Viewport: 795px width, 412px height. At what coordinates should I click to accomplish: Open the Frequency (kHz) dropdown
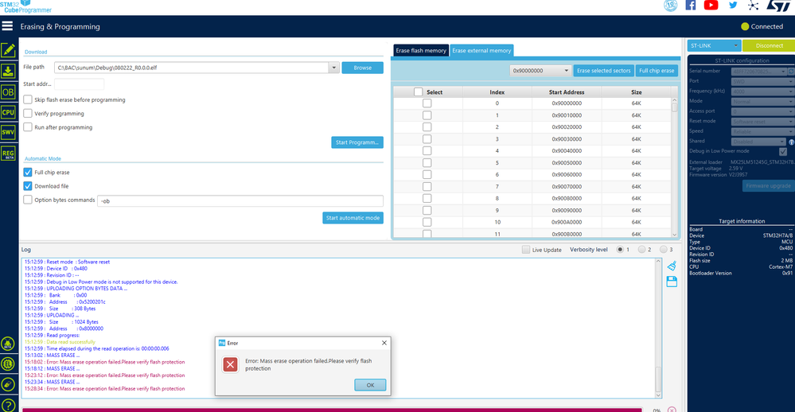coord(762,91)
